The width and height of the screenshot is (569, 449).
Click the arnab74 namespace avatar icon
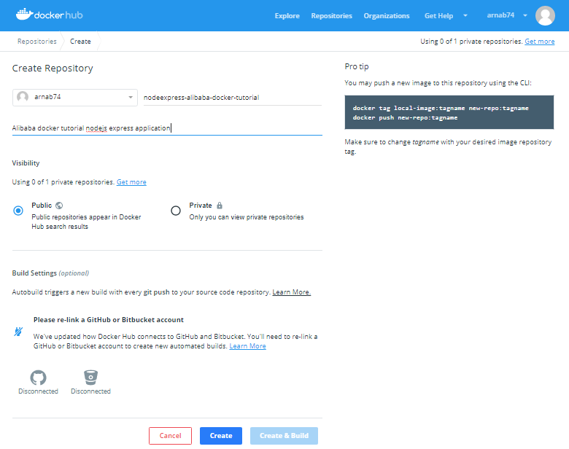click(23, 97)
